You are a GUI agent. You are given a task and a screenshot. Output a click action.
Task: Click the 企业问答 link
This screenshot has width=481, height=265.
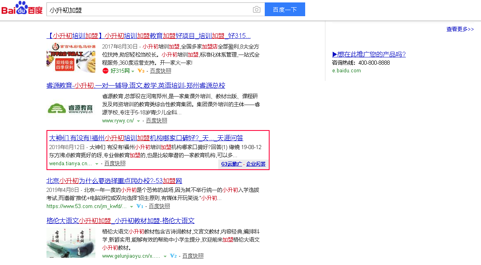pyautogui.click(x=256, y=164)
